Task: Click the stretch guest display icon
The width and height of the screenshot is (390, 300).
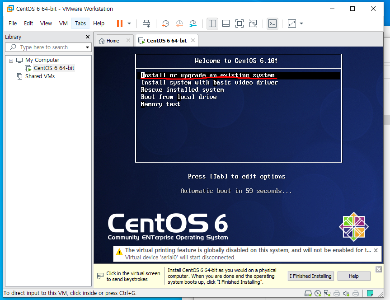Action: pos(292,23)
